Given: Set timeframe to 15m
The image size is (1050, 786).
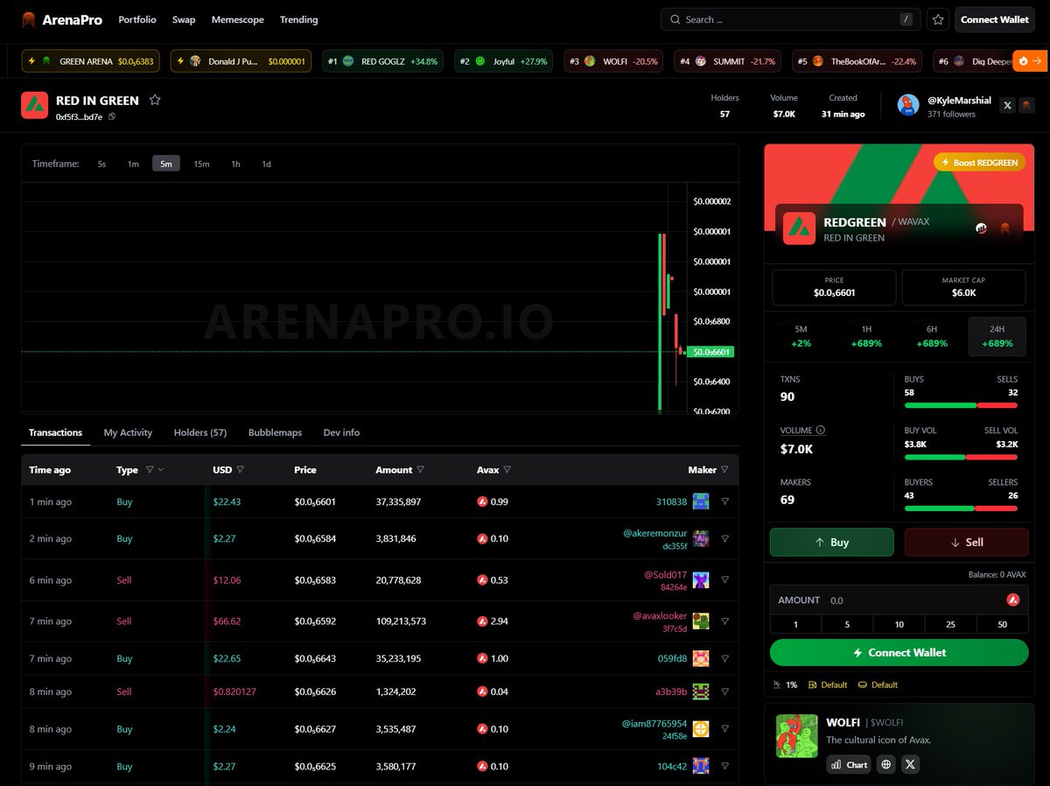Looking at the screenshot, I should point(201,164).
